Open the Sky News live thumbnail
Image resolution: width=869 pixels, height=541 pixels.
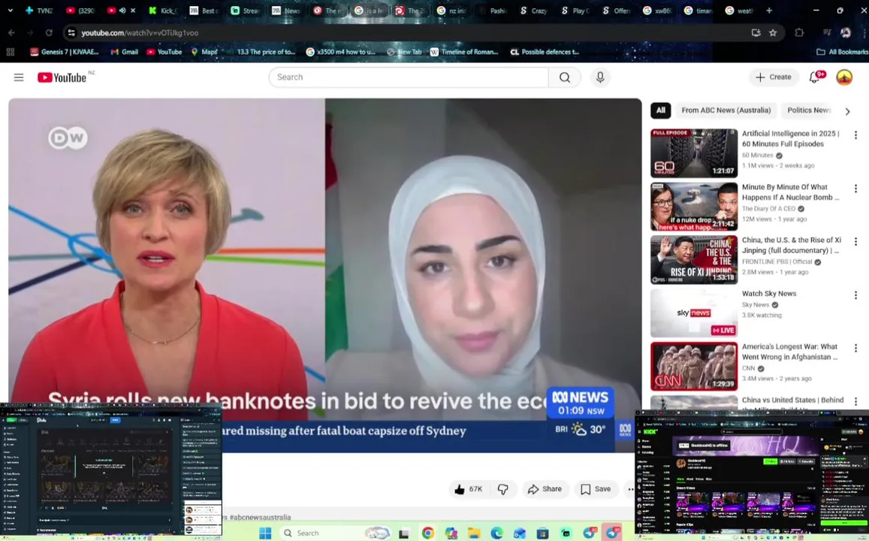coord(694,313)
